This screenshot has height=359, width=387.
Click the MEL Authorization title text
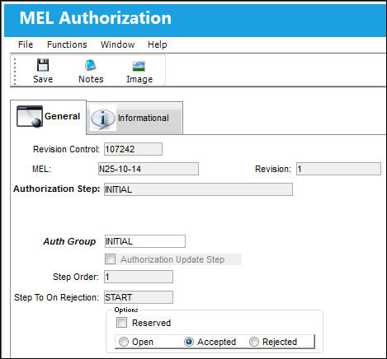(96, 18)
